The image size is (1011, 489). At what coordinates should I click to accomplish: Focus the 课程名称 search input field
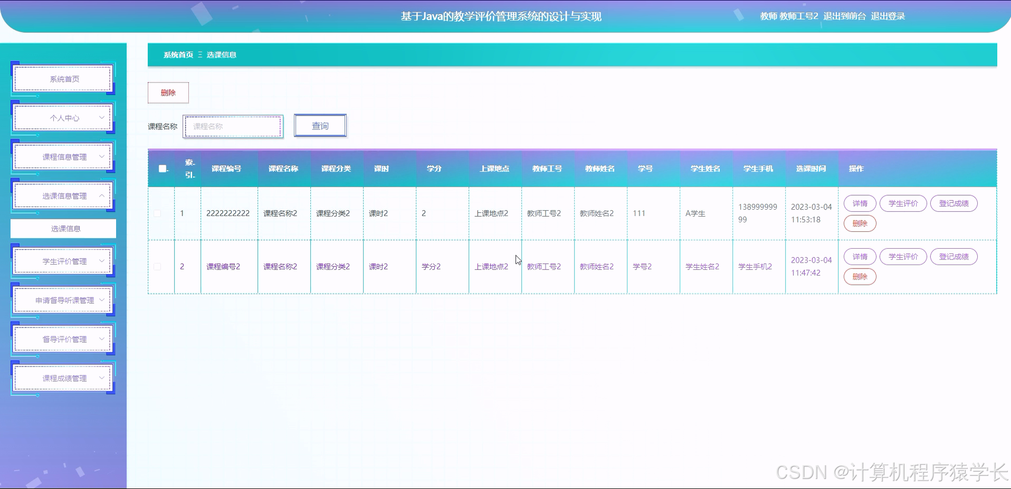233,126
